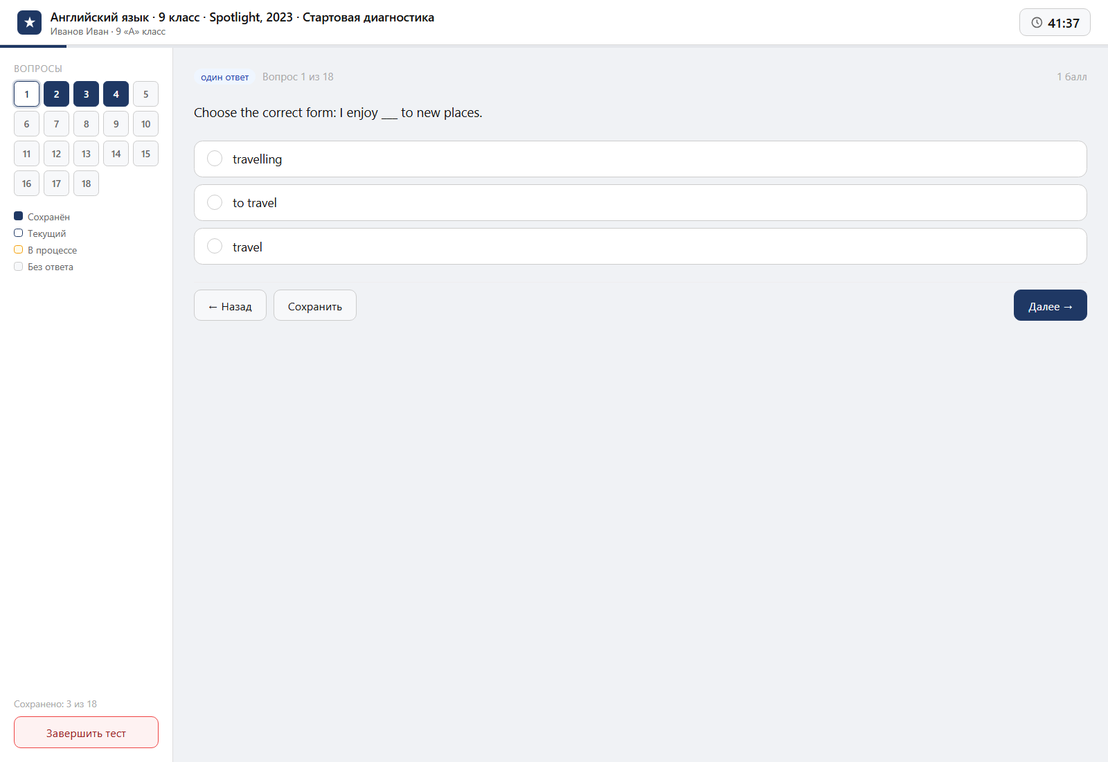Viewport: 1108px width, 762px height.
Task: Open question 4 in the sidebar grid
Action: pos(116,94)
